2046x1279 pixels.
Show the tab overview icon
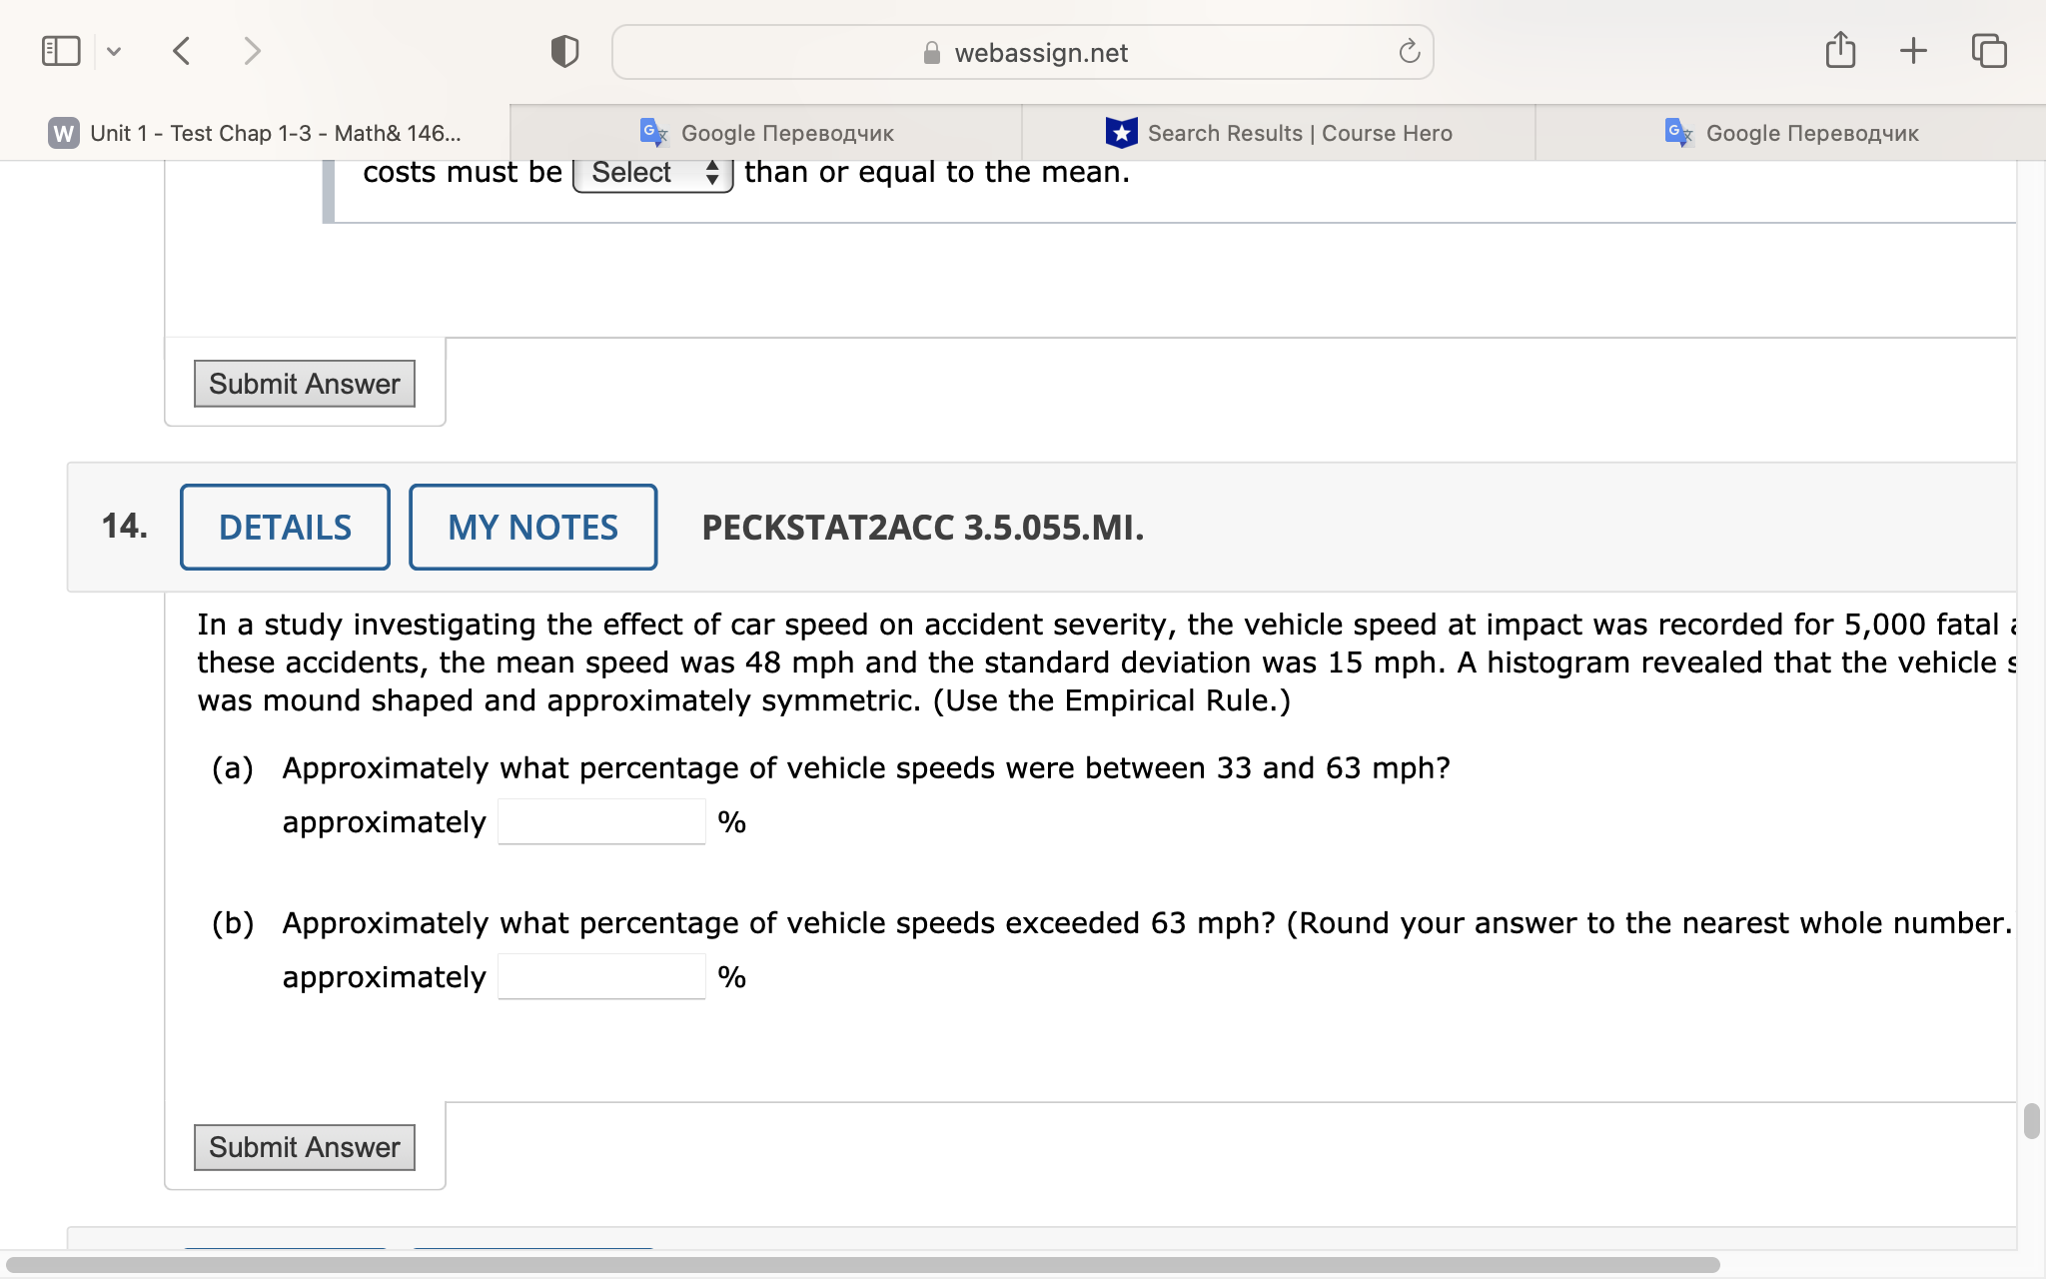click(x=1988, y=48)
